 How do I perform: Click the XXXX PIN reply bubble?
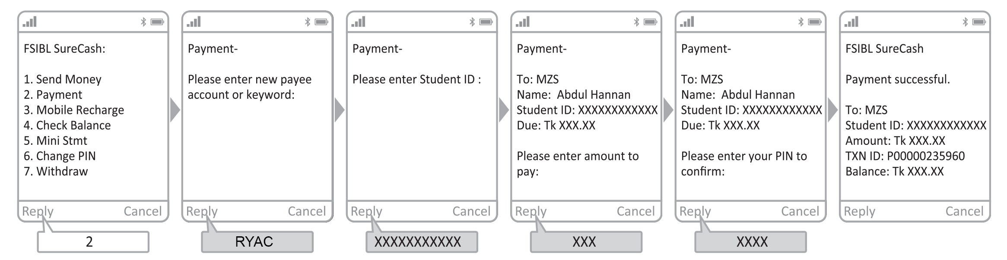(750, 241)
